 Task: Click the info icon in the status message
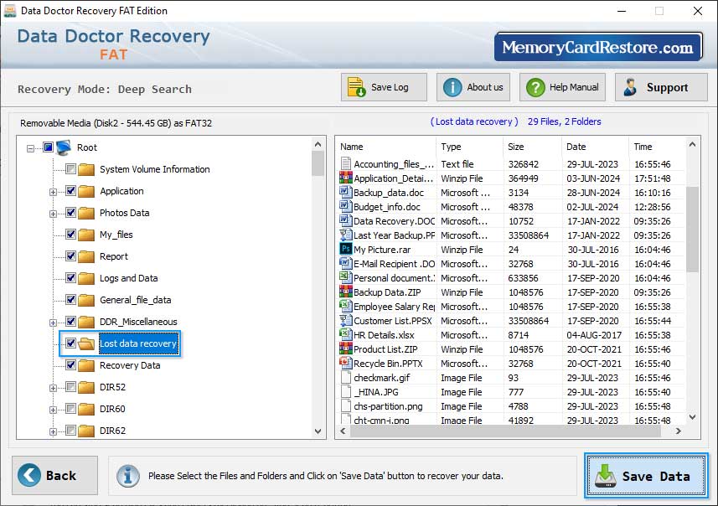point(127,476)
